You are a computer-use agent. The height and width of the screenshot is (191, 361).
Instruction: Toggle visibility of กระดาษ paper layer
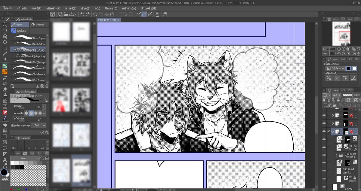coord(324,186)
